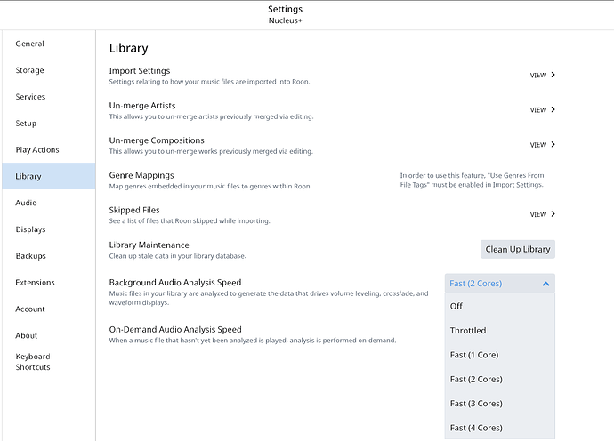Click the Background Audio Analysis Speed label
The image size is (614, 441).
point(175,283)
